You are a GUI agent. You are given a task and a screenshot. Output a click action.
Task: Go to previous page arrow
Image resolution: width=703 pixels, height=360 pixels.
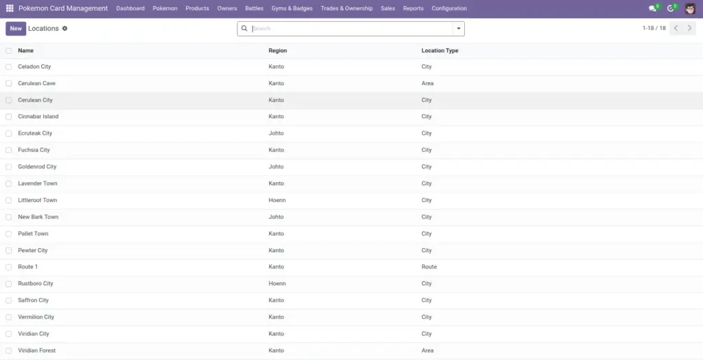point(676,28)
